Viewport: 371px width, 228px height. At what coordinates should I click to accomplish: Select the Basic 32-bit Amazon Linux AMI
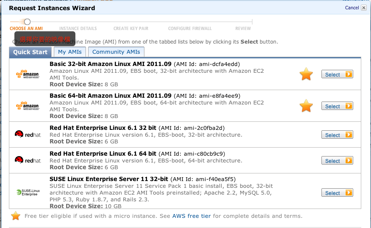(x=337, y=74)
